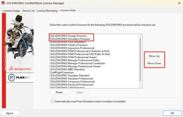Pick SOLIDWORKS Visualize Professional license
The image size is (183, 117).
click(x=72, y=79)
